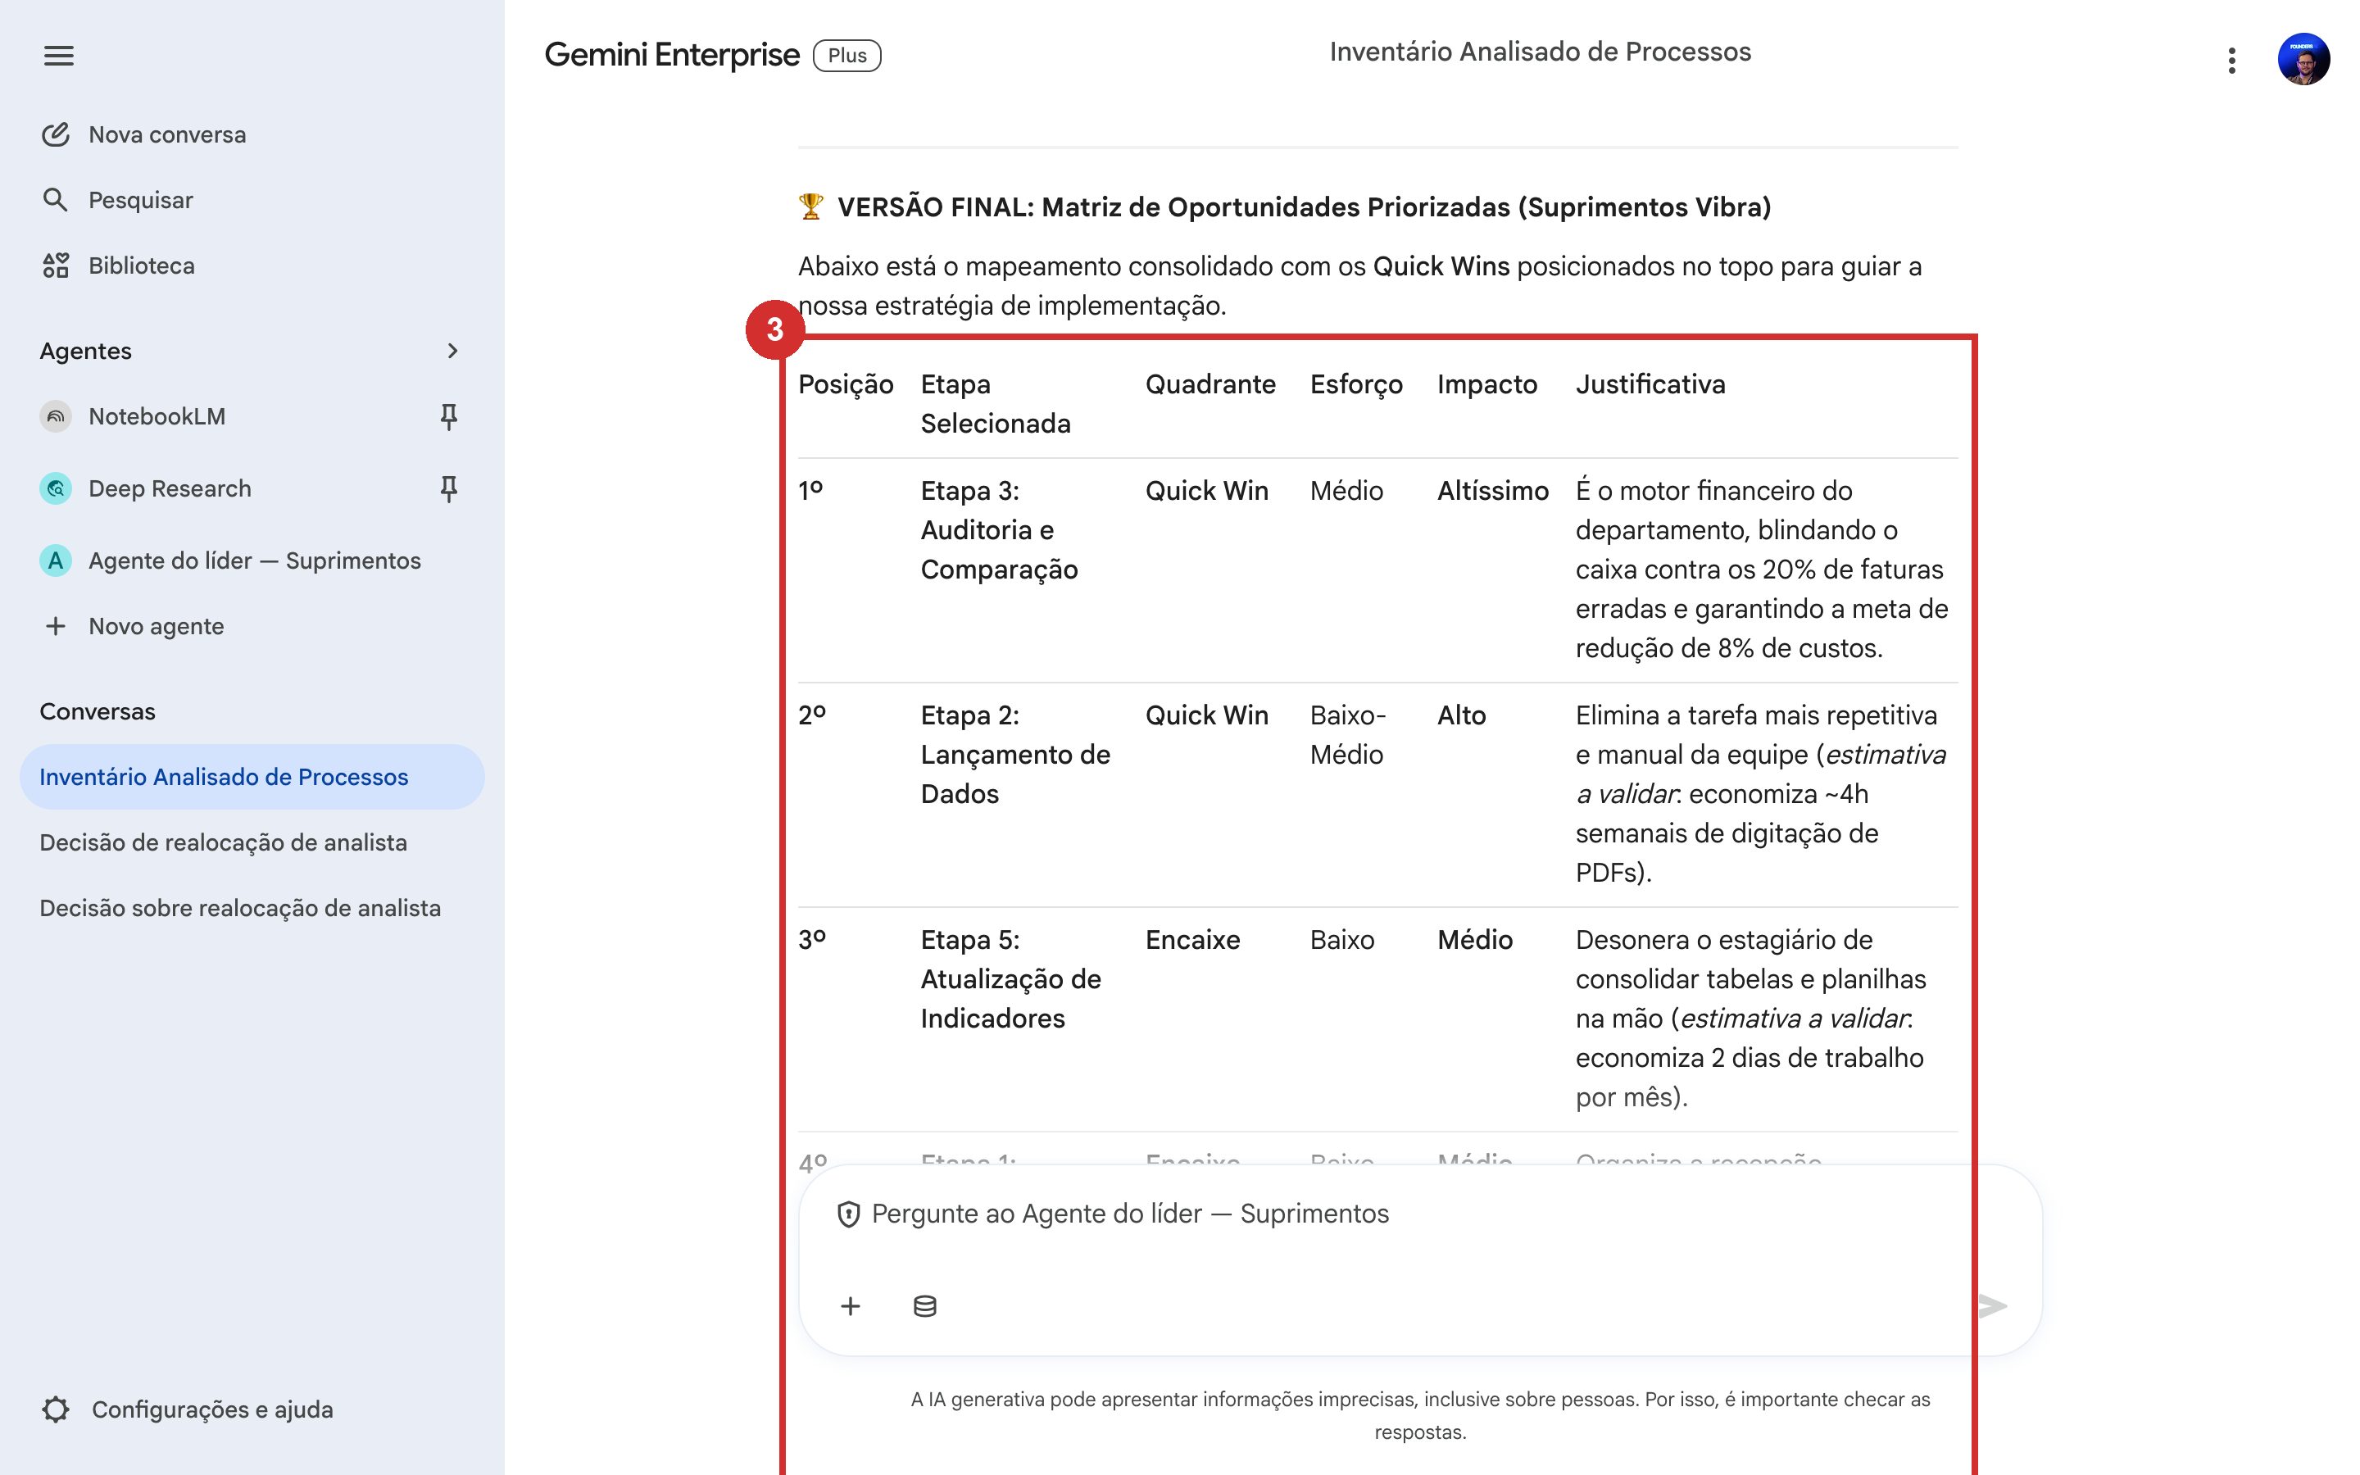Click the Impacto column header
The height and width of the screenshot is (1475, 2360).
(1487, 384)
